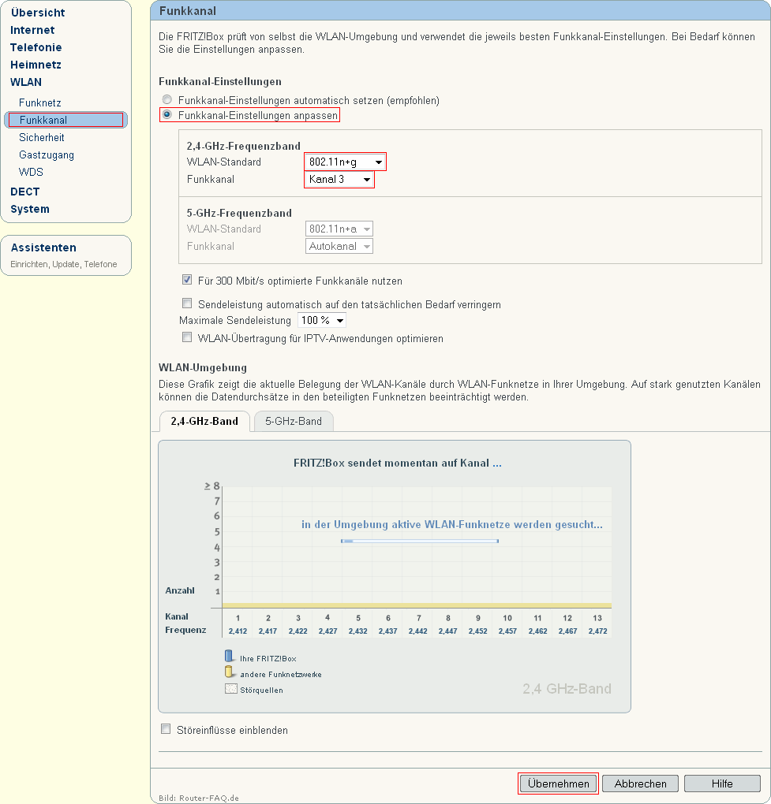Click the 'Bild: Router-FAQ.de' caption

pos(199,798)
